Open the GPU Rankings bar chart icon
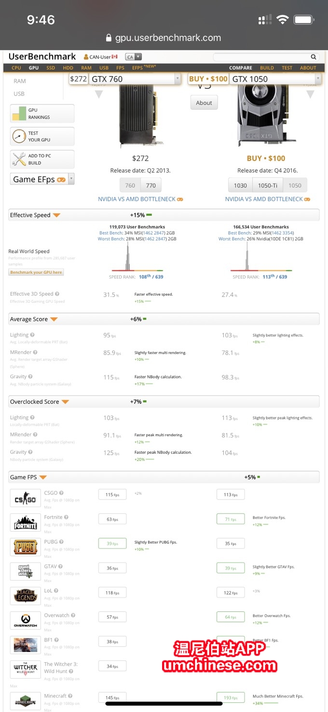Viewport: 328px width, 712px height. [x=19, y=114]
